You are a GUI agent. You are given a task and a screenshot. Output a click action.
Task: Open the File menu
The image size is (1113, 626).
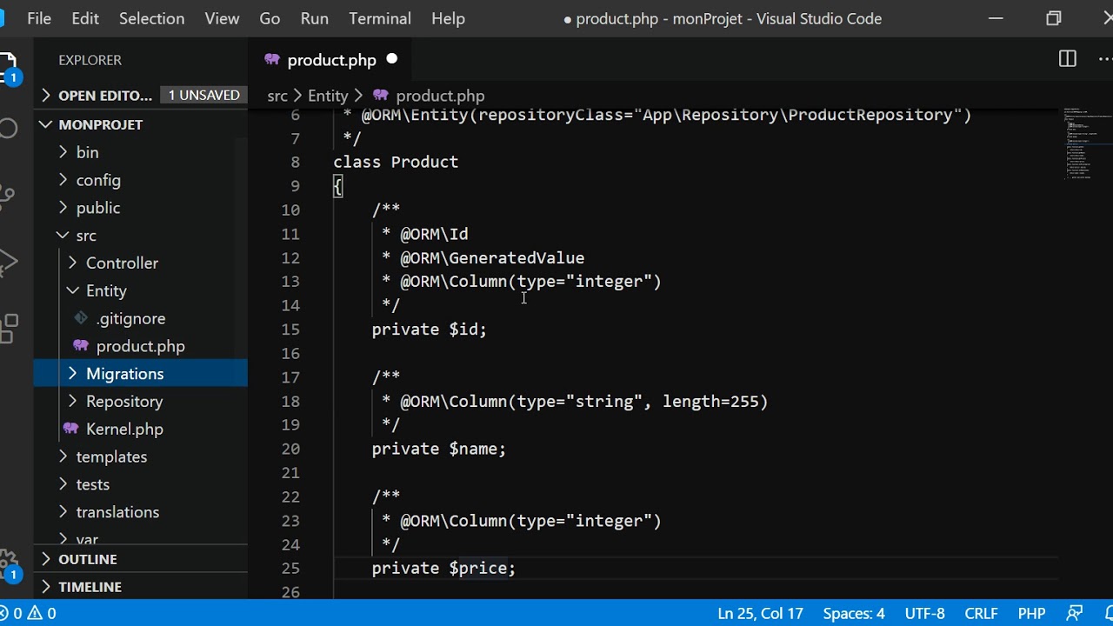click(x=39, y=18)
